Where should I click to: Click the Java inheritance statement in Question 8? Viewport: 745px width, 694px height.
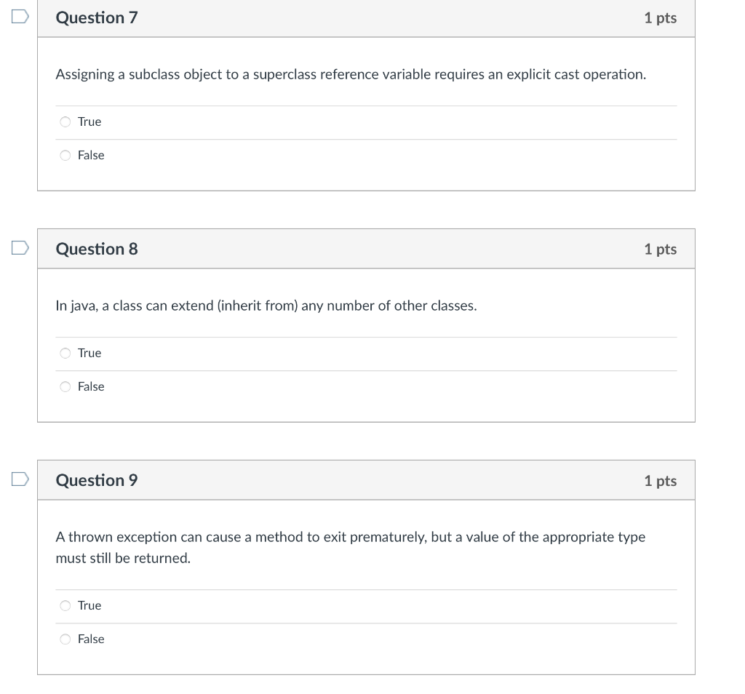266,306
